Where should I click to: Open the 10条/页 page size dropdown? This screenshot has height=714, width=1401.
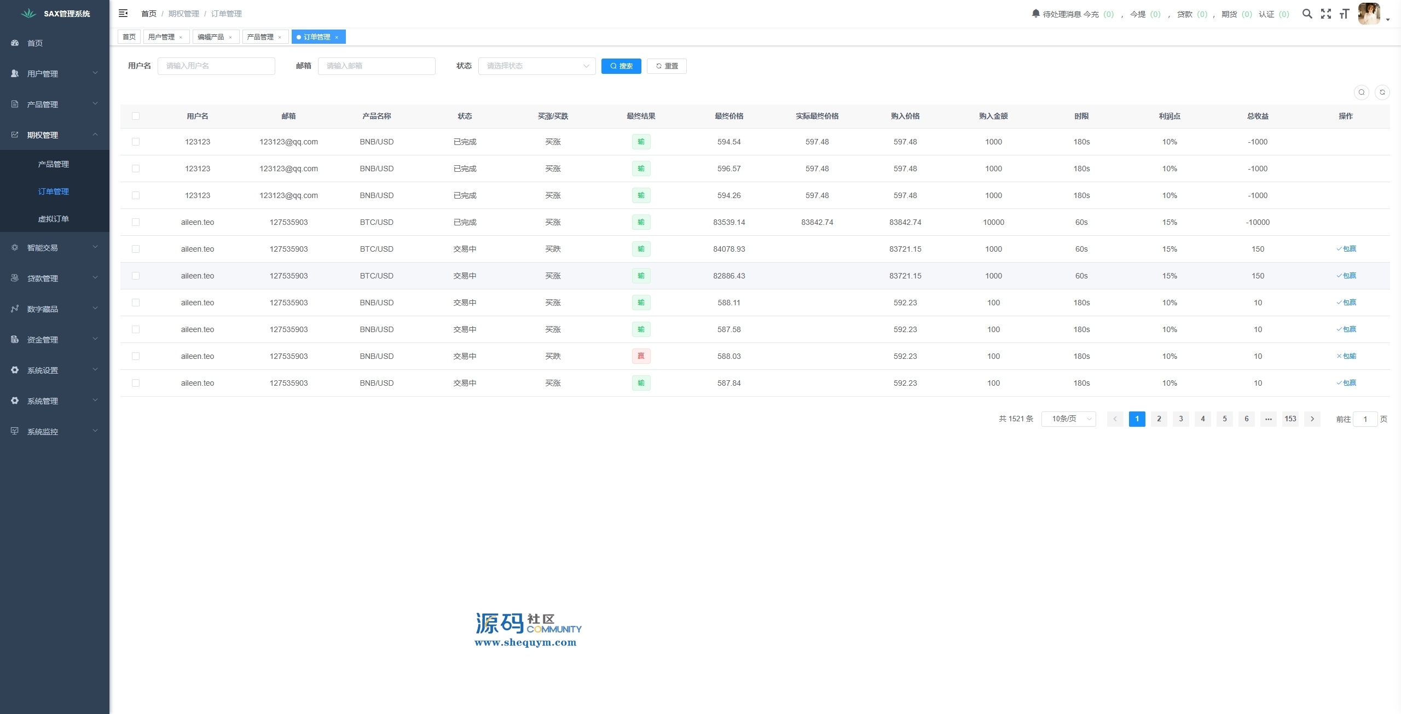pyautogui.click(x=1068, y=419)
